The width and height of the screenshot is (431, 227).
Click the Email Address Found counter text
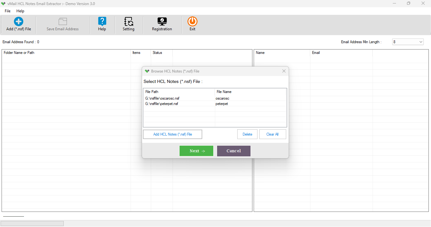coord(21,42)
